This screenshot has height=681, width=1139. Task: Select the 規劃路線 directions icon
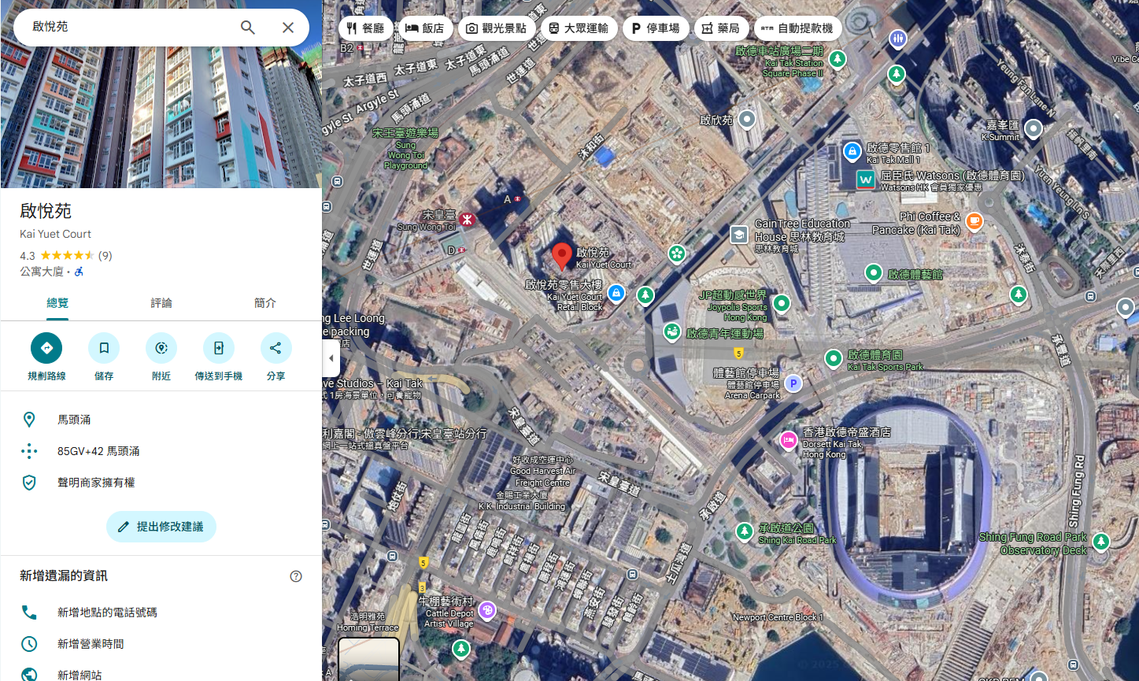pos(46,347)
